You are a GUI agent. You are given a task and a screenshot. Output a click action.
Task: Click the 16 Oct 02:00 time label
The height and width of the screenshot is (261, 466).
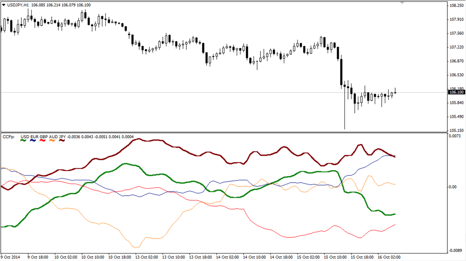pos(389,257)
